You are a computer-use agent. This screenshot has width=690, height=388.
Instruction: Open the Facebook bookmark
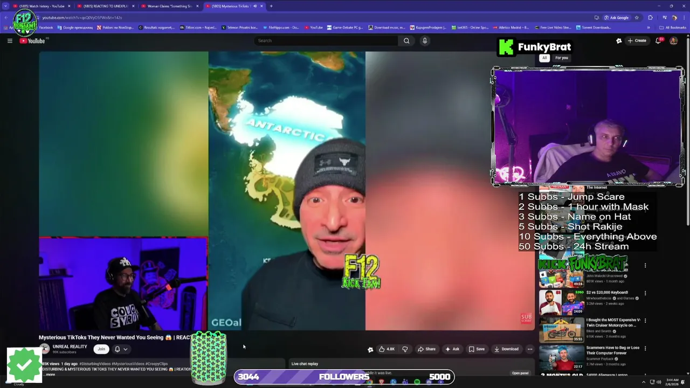click(46, 27)
